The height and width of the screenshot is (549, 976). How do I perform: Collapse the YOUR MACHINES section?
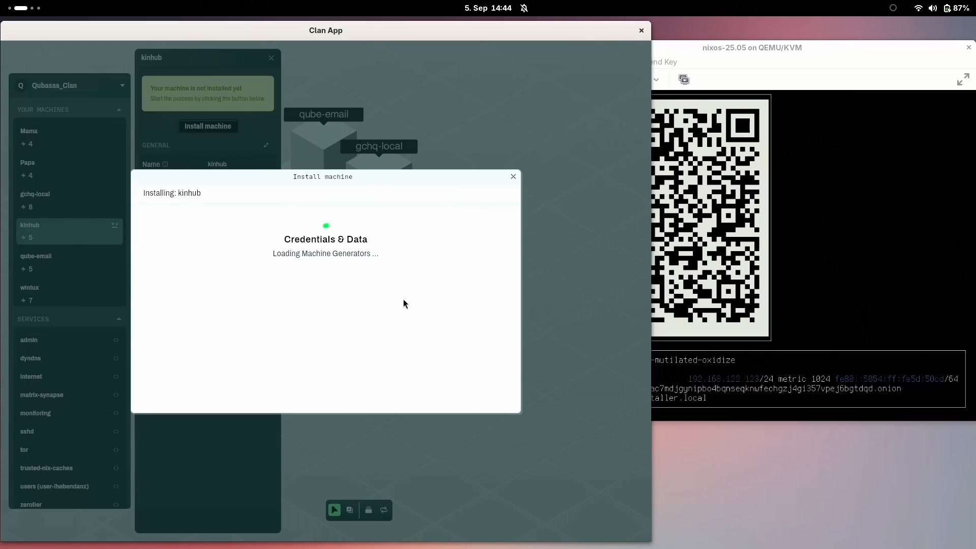(x=119, y=110)
